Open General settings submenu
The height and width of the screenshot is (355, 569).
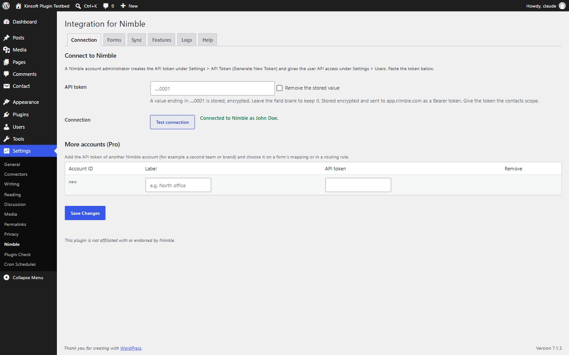(x=28, y=164)
